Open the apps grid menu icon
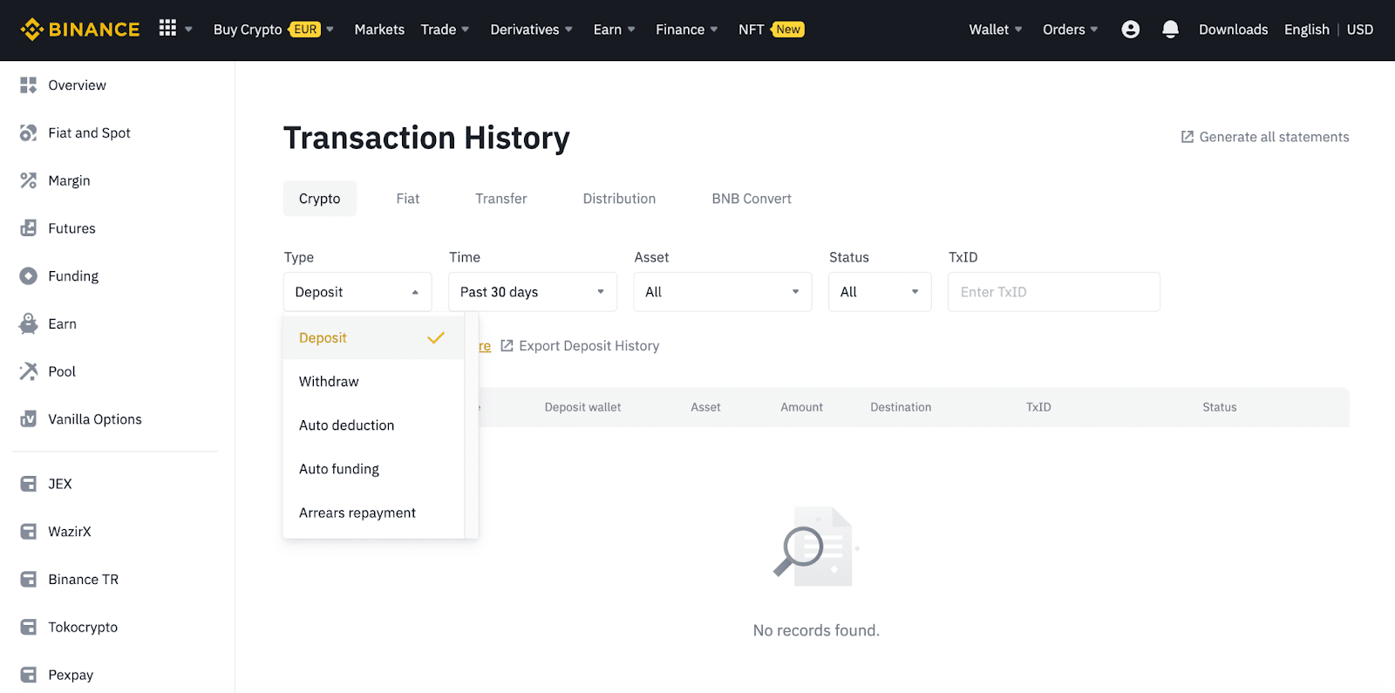Image resolution: width=1395 pixels, height=693 pixels. pyautogui.click(x=167, y=29)
